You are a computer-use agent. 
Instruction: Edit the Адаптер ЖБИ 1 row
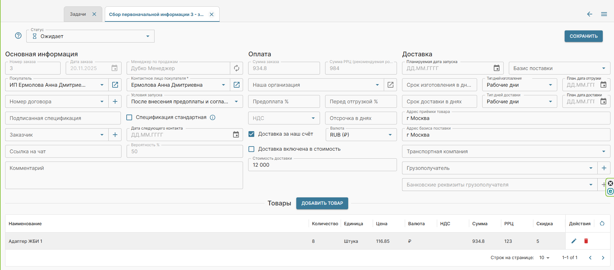click(x=574, y=241)
